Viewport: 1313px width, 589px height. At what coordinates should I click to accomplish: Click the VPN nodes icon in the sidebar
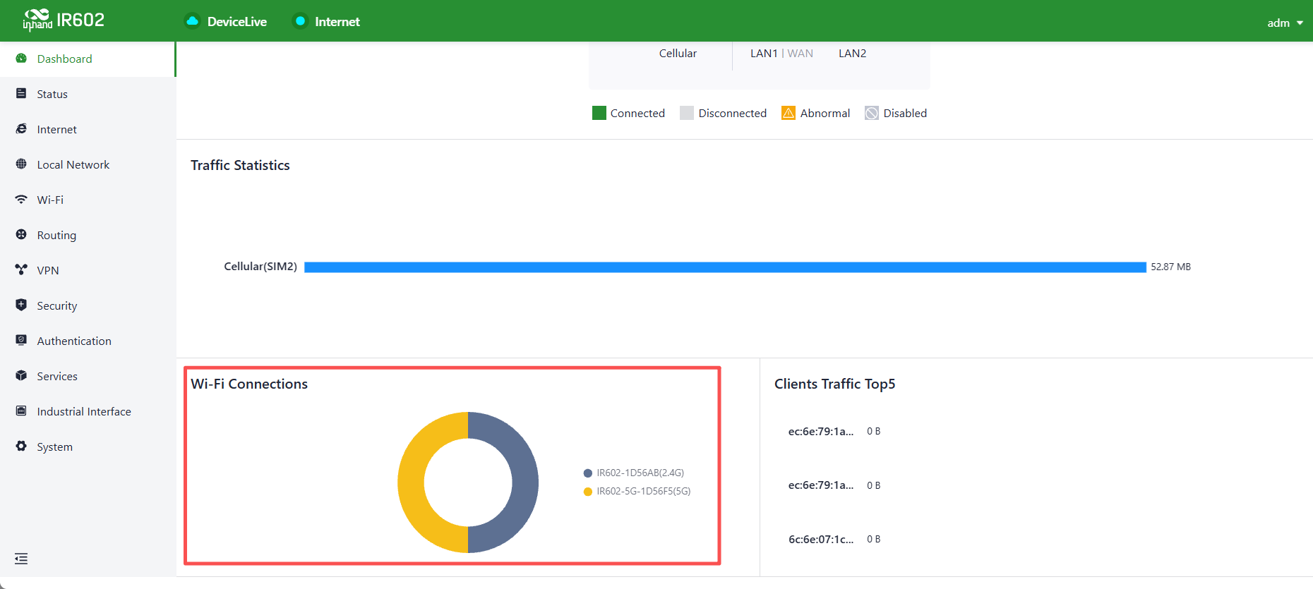pyautogui.click(x=21, y=269)
